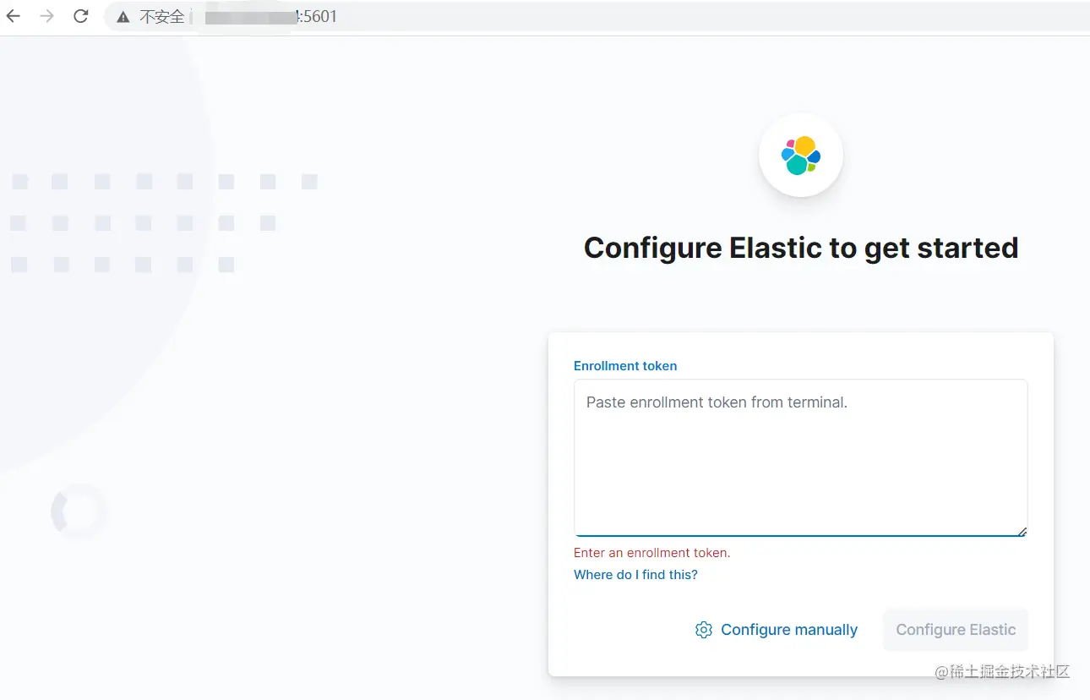Choose Configure manually
1090x700 pixels.
[x=788, y=630]
